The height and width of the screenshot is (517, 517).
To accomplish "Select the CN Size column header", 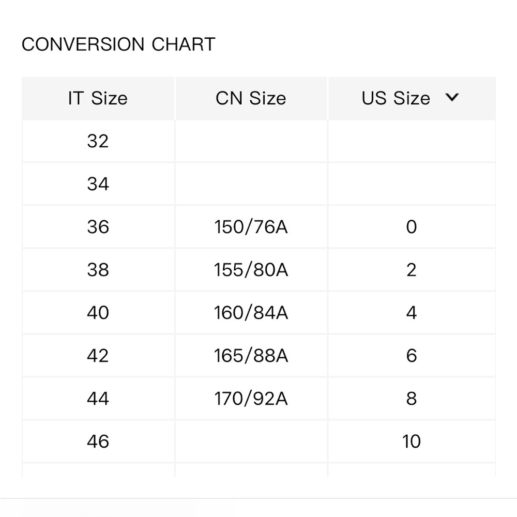I will pyautogui.click(x=251, y=98).
